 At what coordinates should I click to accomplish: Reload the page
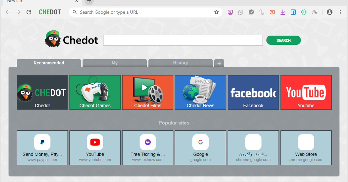coord(29,12)
